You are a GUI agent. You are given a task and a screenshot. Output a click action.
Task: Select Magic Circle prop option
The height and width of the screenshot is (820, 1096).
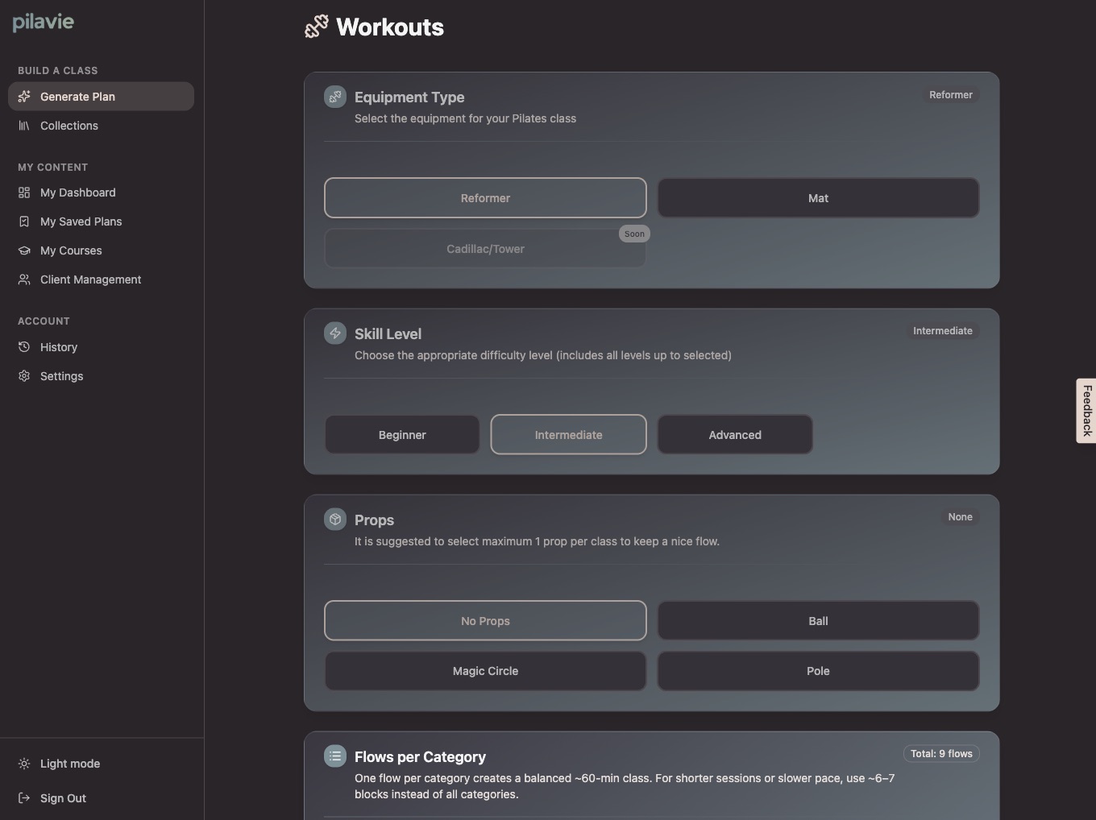485,671
